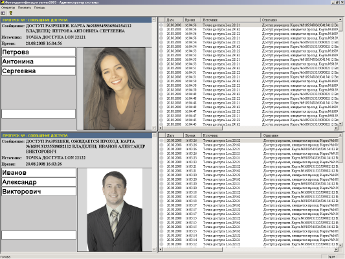Click down arrow of lower log scrollbar
345x259 pixels.
(340, 245)
